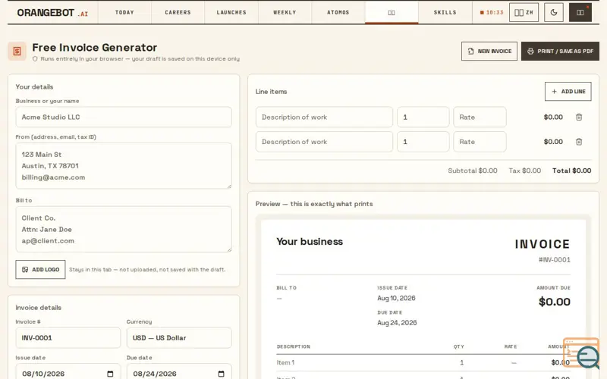Click the Tax $0.00 text

(x=525, y=171)
